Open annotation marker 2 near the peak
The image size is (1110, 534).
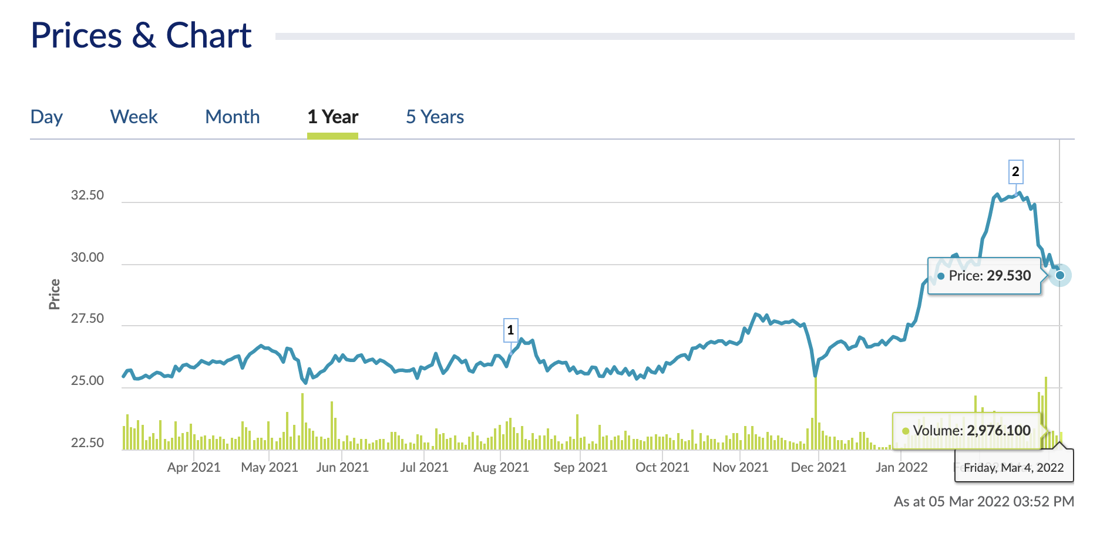1015,172
